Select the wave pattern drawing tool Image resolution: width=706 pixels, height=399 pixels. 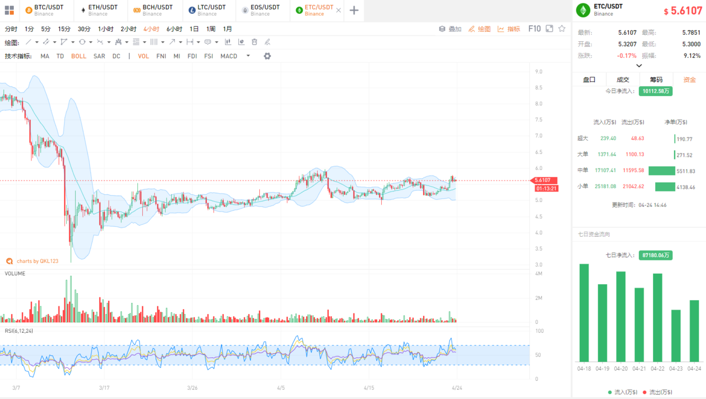[100, 42]
